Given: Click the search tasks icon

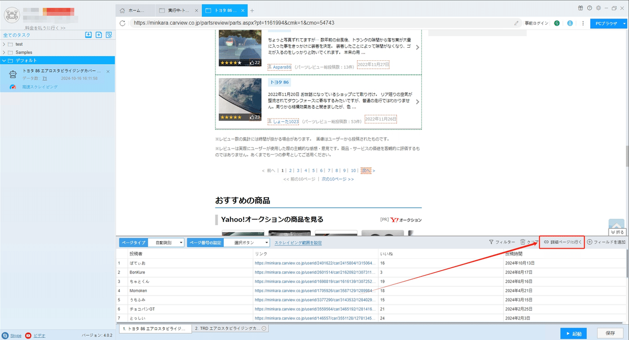Looking at the screenshot, I should [109, 35].
